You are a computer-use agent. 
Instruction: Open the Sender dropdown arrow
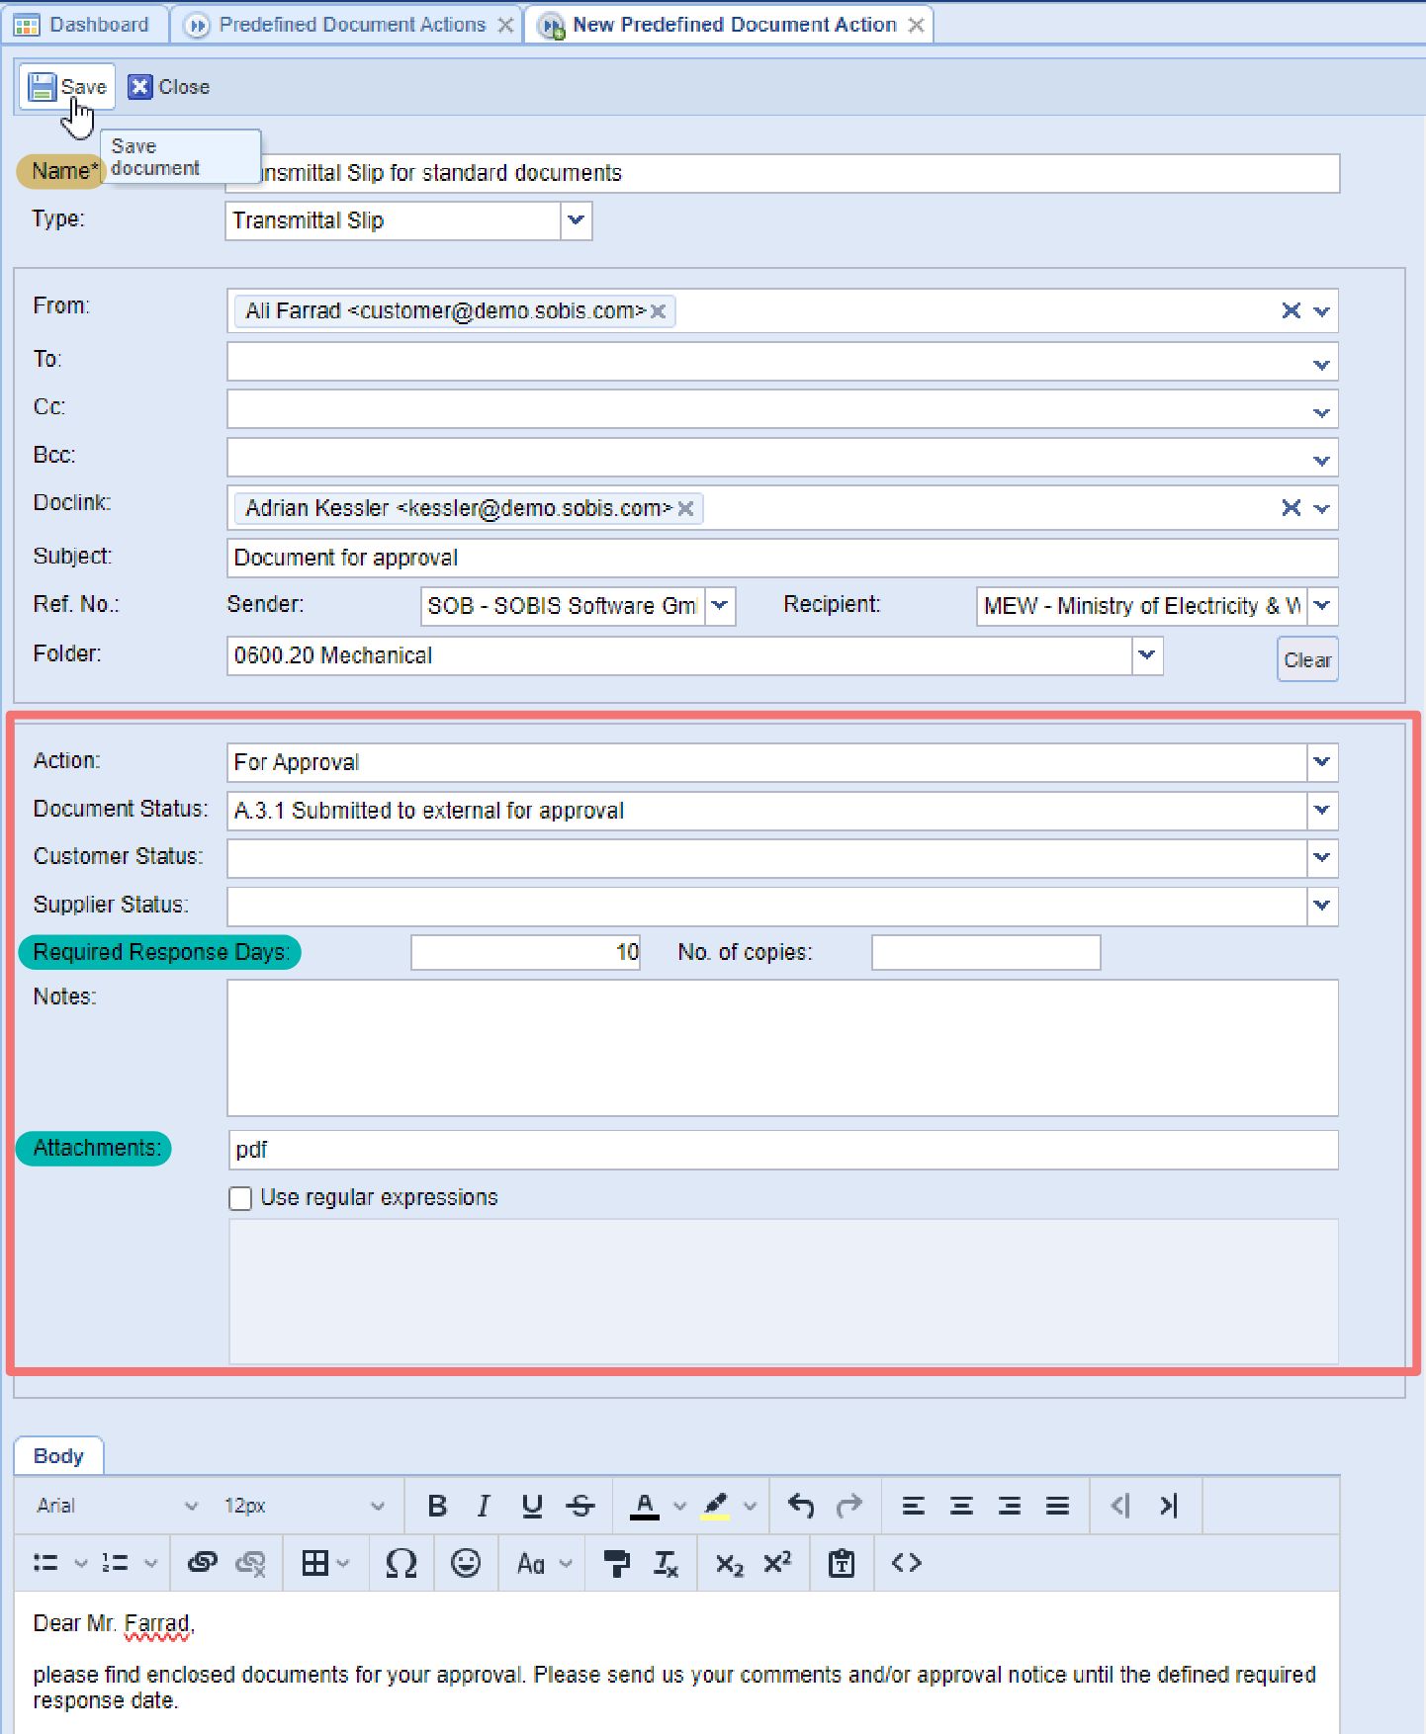(720, 605)
